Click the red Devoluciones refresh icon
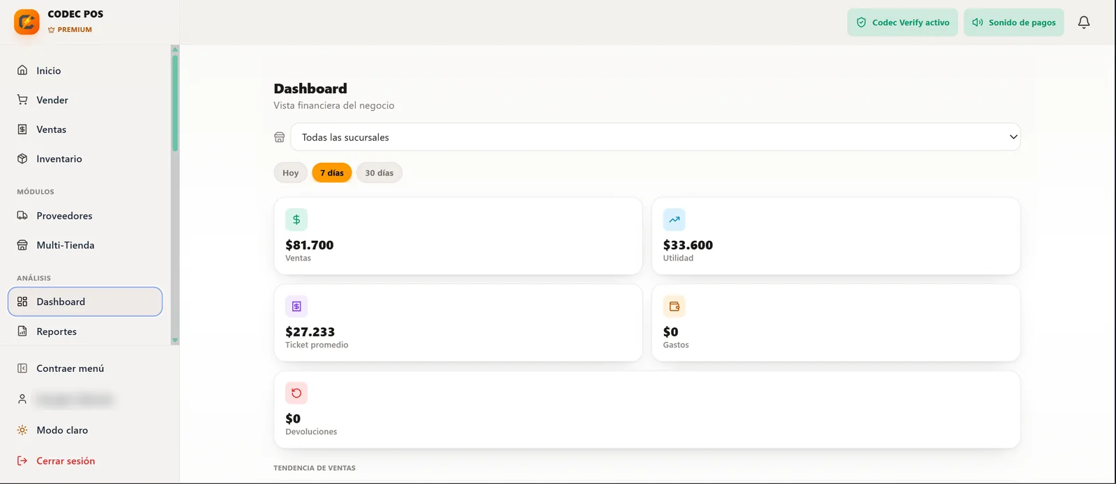 pyautogui.click(x=296, y=393)
